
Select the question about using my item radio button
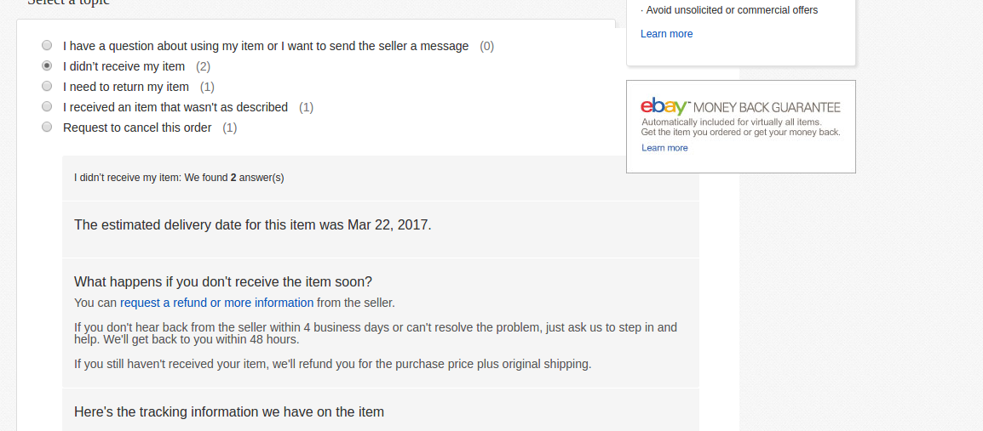tap(47, 46)
